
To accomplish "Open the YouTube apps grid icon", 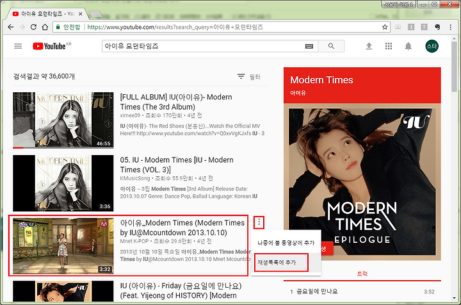I will pos(389,46).
